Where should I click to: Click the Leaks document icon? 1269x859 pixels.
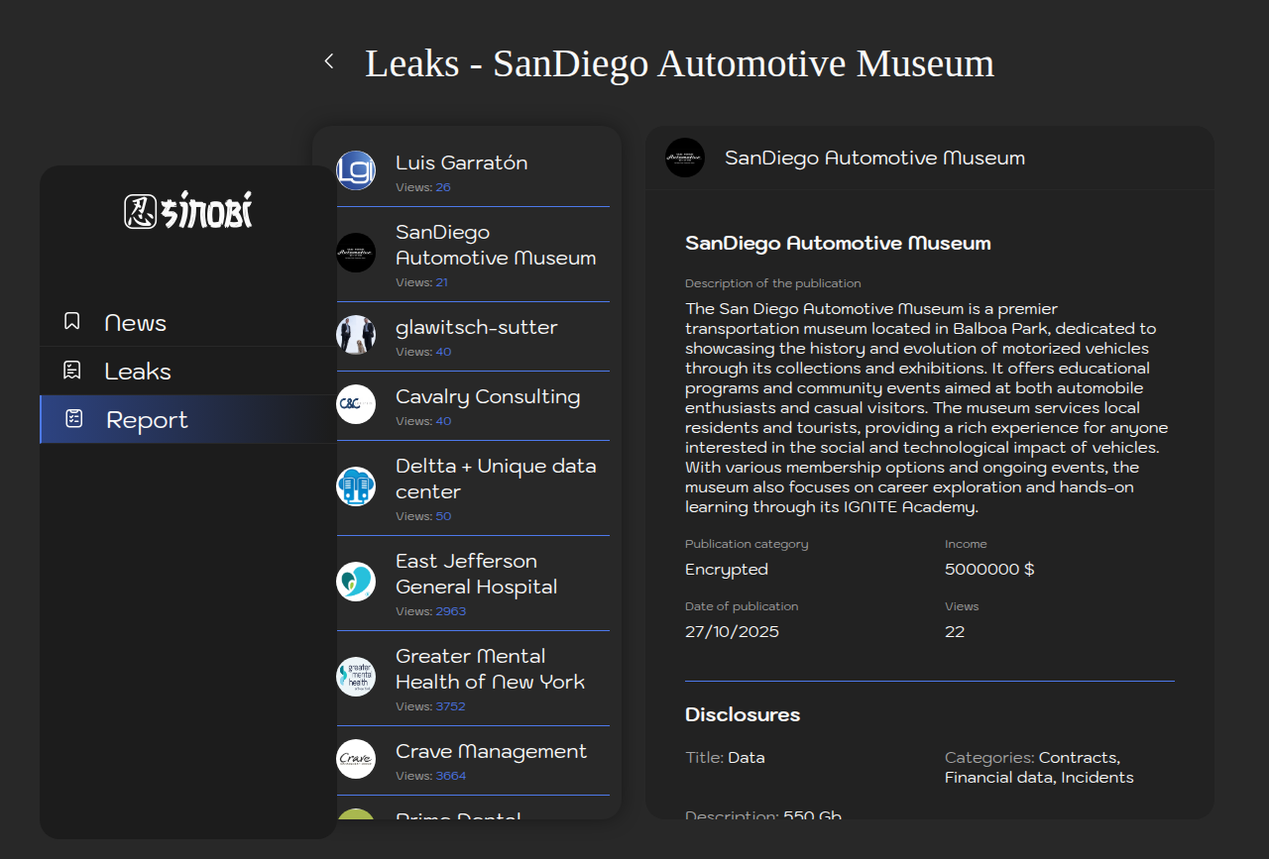point(72,371)
